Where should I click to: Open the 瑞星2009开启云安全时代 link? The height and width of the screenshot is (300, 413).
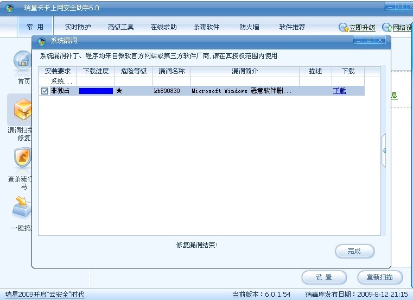pos(45,295)
